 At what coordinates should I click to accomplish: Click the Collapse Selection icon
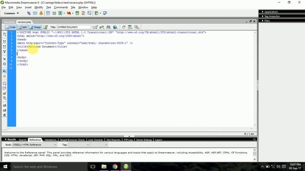coord(4,47)
